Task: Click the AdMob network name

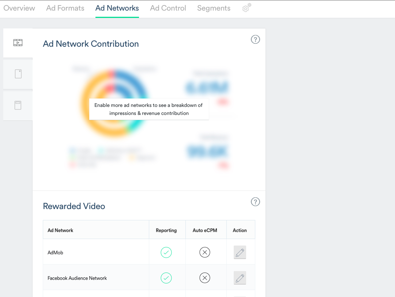Action: [x=56, y=252]
